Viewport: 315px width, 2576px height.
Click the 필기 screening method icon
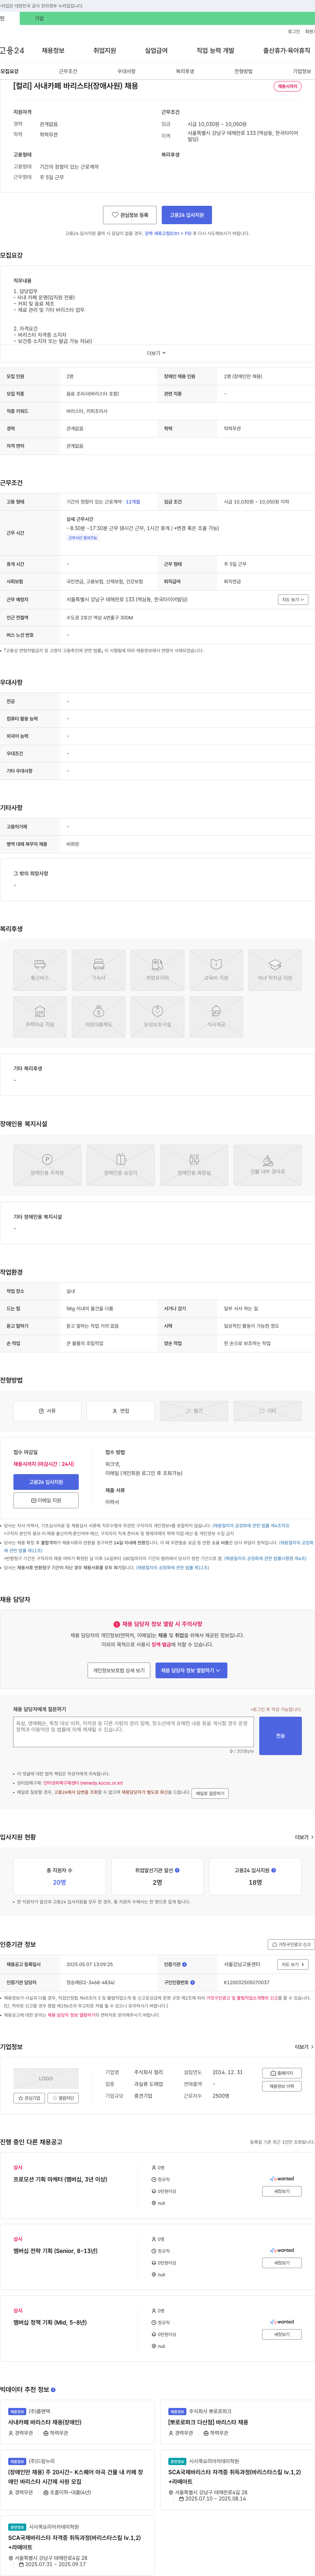194,1411
